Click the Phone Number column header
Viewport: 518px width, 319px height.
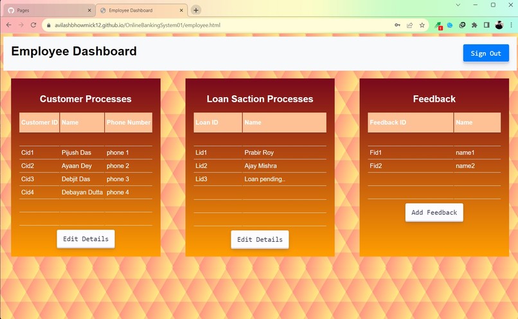click(129, 122)
